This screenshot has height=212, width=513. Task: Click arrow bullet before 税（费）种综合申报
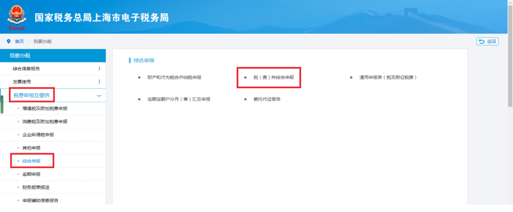click(x=246, y=77)
